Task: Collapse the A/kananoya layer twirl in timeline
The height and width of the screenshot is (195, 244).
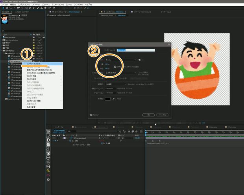Action: [63, 138]
